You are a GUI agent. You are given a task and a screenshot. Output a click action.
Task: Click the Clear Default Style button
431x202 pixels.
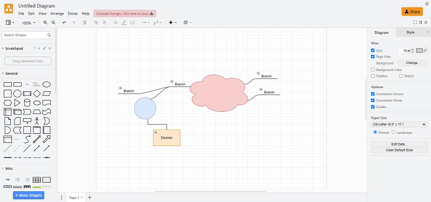399,150
